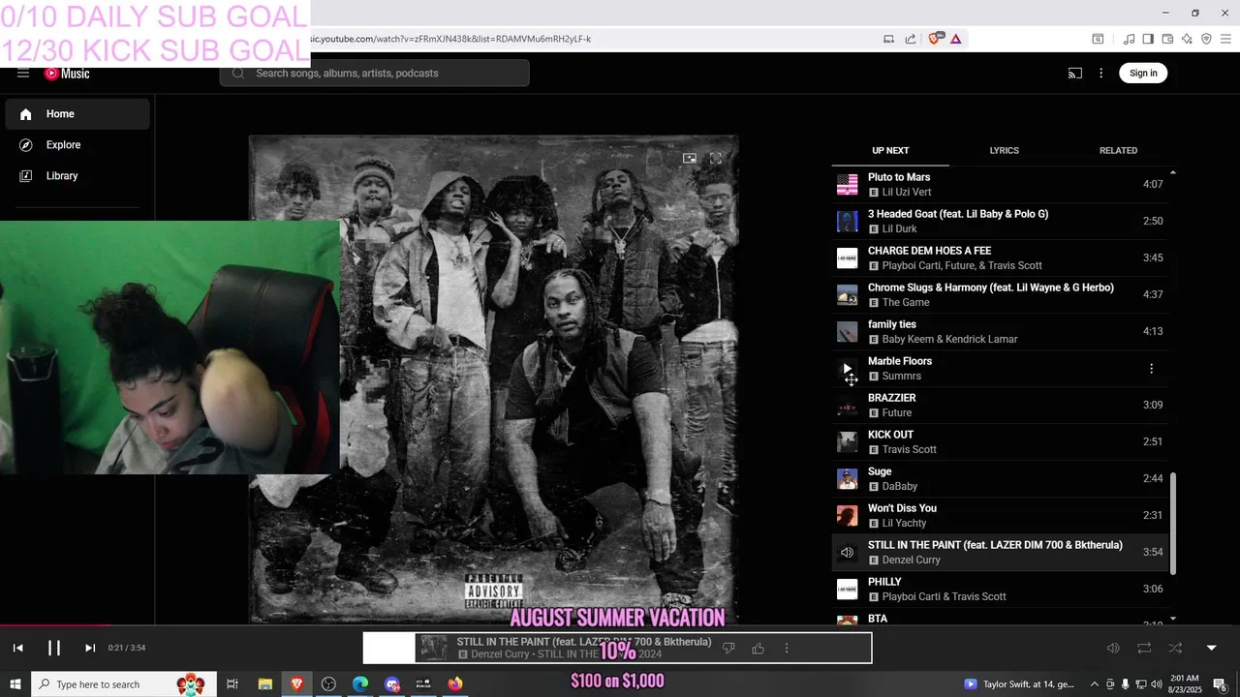Click the Cast to device icon
The width and height of the screenshot is (1240, 697).
pyautogui.click(x=1075, y=74)
